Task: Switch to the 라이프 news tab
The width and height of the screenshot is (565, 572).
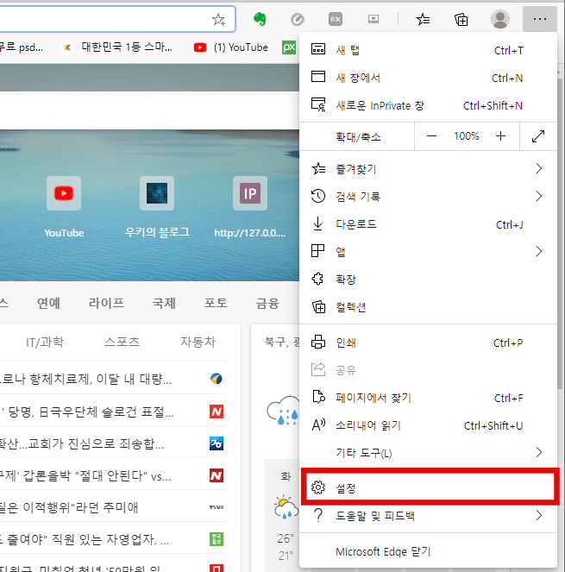Action: point(106,303)
